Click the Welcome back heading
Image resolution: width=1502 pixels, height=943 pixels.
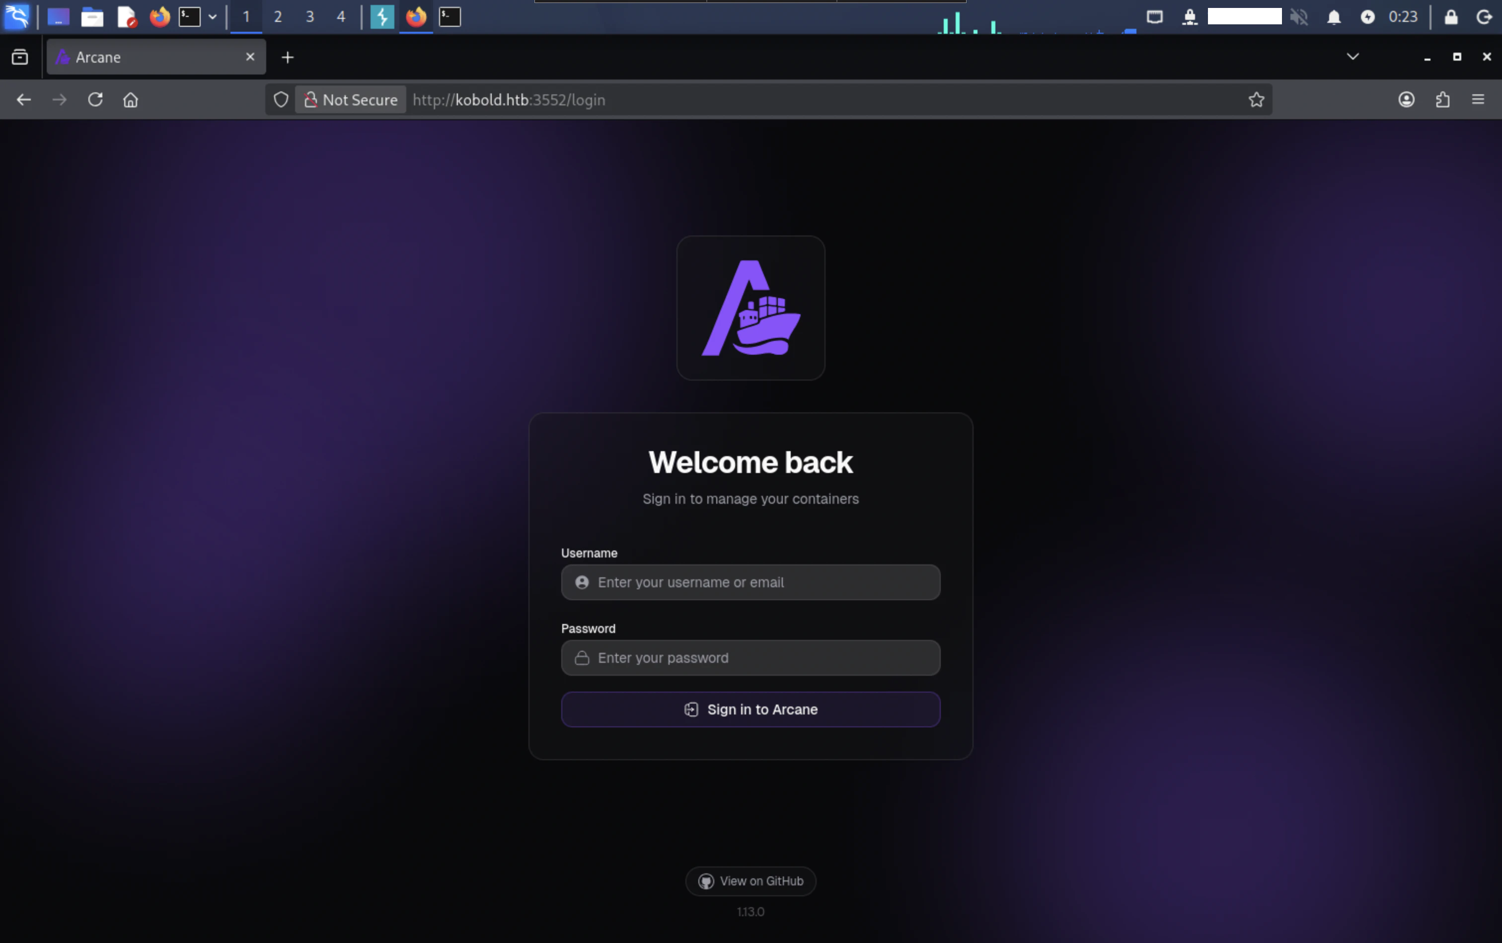point(751,462)
